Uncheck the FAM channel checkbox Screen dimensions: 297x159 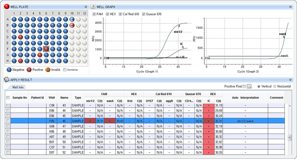(95, 14)
